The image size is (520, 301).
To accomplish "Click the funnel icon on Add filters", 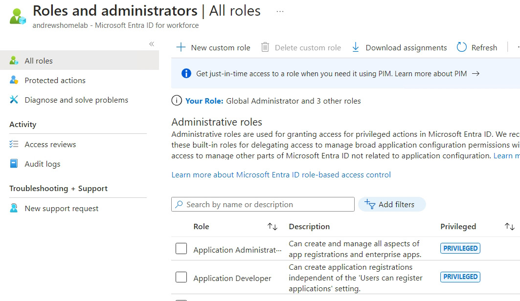I will (x=370, y=204).
